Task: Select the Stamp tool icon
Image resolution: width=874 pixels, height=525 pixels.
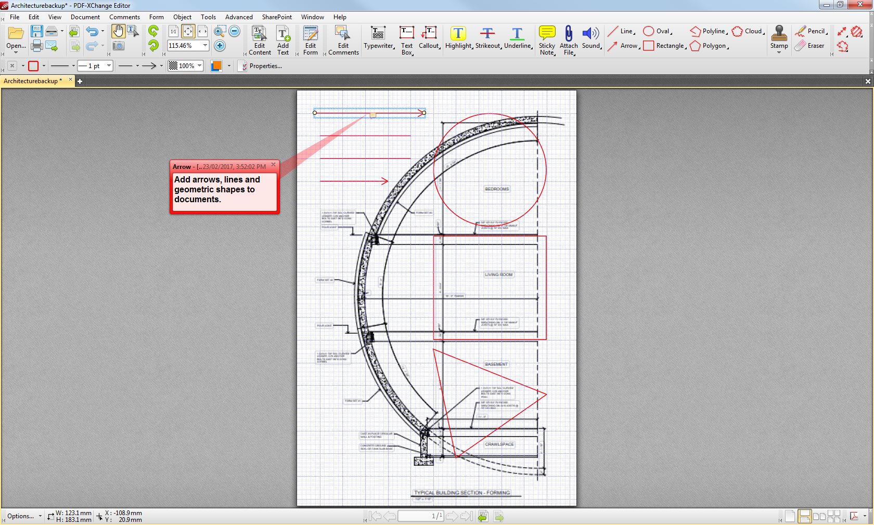Action: click(779, 33)
